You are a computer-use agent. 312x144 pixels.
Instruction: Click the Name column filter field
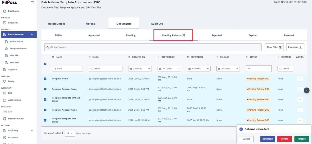[x=68, y=69]
